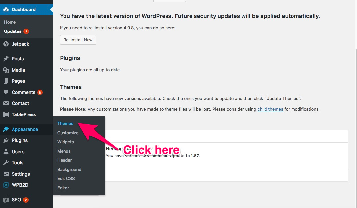This screenshot has width=357, height=208.
Task: Click the Tools wrench icon
Action: [6, 163]
